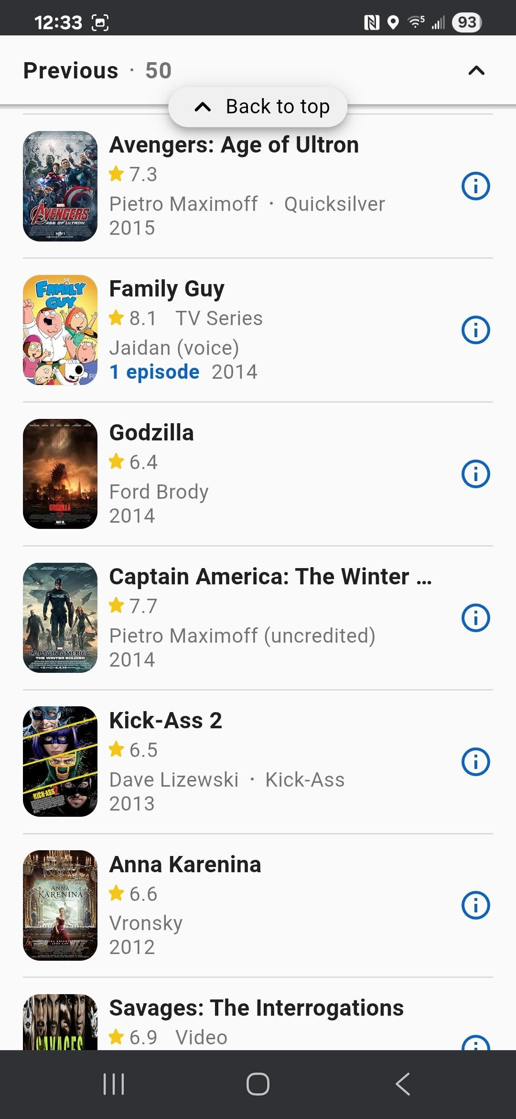View info icon for Anna Karenina
Screen dimensions: 516x1119
[x=475, y=905]
